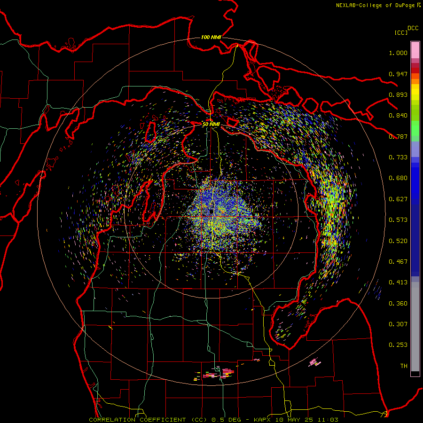The image size is (423, 423).
Task: Click the 0.733 scale value
Action: point(398,157)
